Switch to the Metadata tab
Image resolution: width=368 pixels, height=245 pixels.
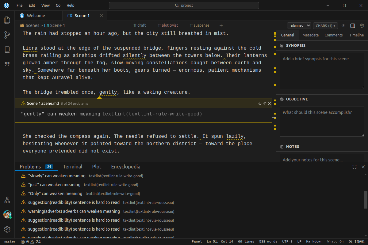pyautogui.click(x=310, y=35)
